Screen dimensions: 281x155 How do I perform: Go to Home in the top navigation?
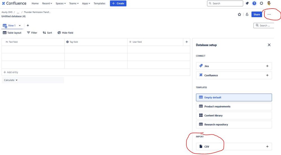pos(35,3)
